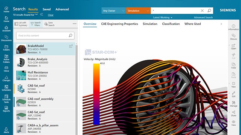
Task: Open Active Folders in left sidebar
Action: pos(6,59)
